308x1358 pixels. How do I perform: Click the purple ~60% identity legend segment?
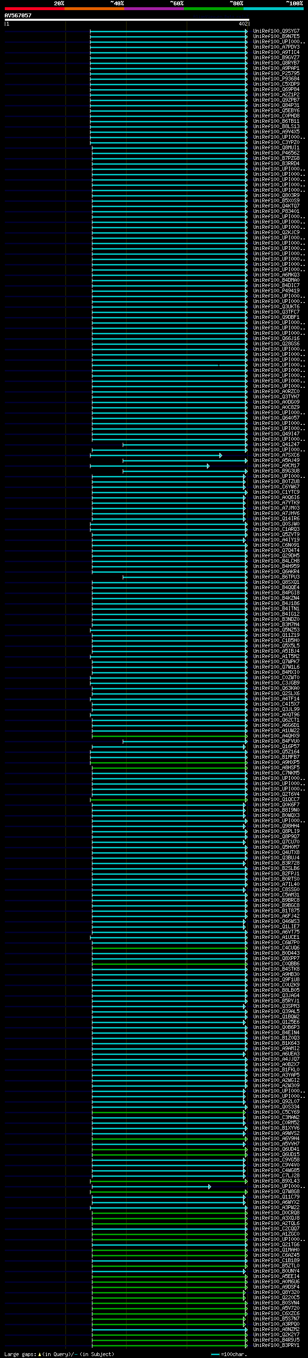coord(154,9)
